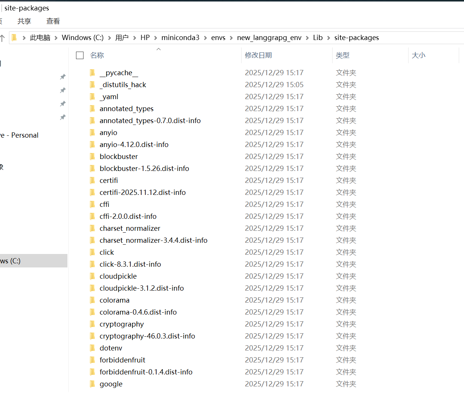
Task: Sort by the 大小 column header
Action: [x=419, y=55]
